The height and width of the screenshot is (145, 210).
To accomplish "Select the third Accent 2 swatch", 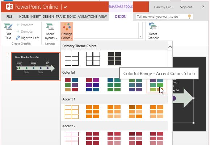I will coord(114,138).
